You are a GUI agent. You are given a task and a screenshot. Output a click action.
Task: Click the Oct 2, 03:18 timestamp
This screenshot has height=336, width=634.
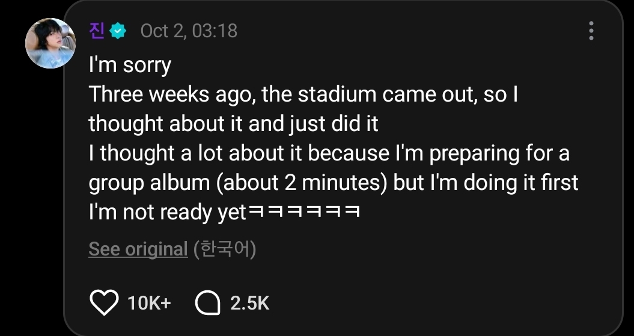189,31
